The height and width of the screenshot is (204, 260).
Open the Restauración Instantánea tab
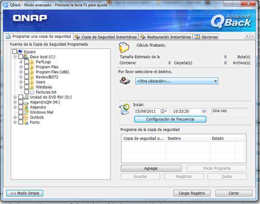coord(166,37)
